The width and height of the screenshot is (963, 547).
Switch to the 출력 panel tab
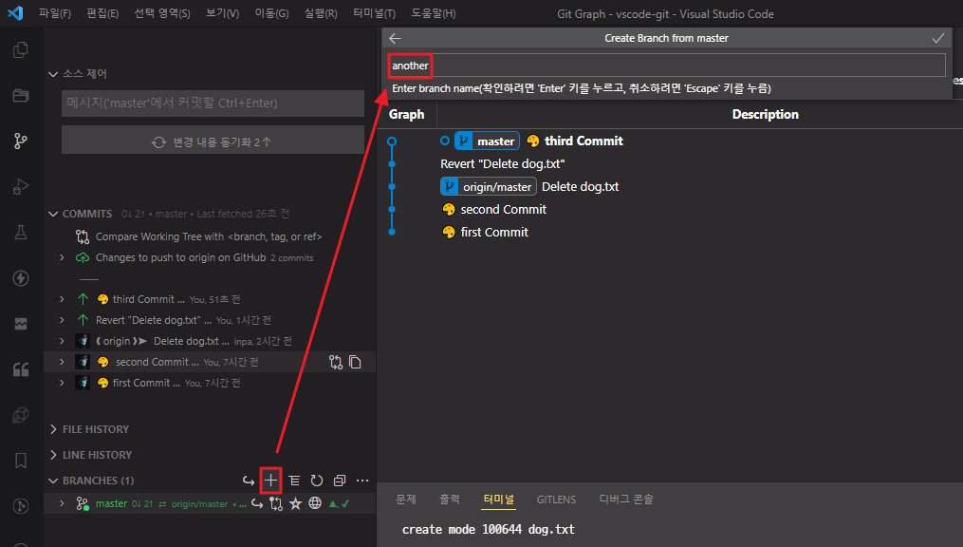click(x=450, y=500)
